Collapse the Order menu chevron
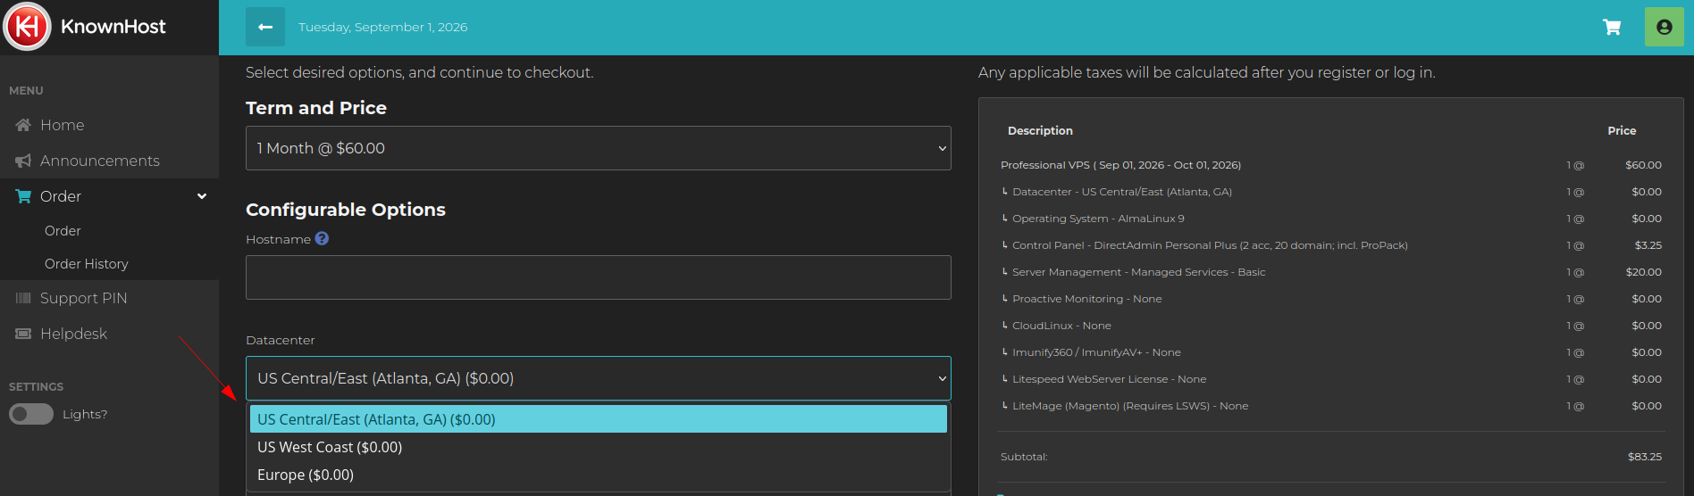The image size is (1694, 496). 202,196
